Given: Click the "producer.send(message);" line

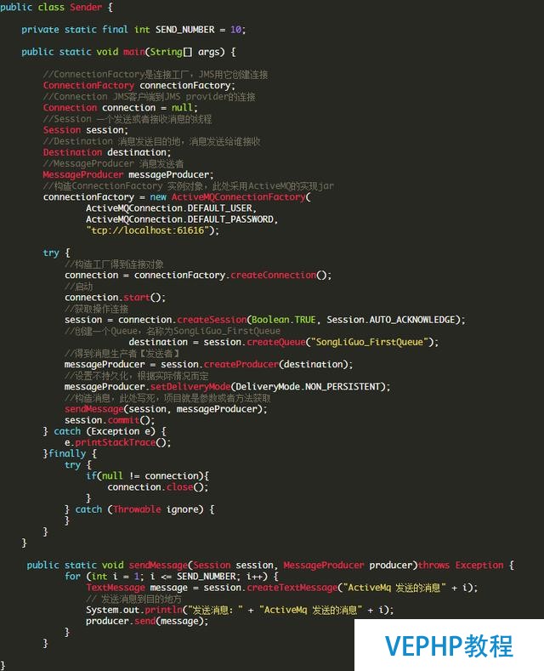Looking at the screenshot, I should coord(147,621).
